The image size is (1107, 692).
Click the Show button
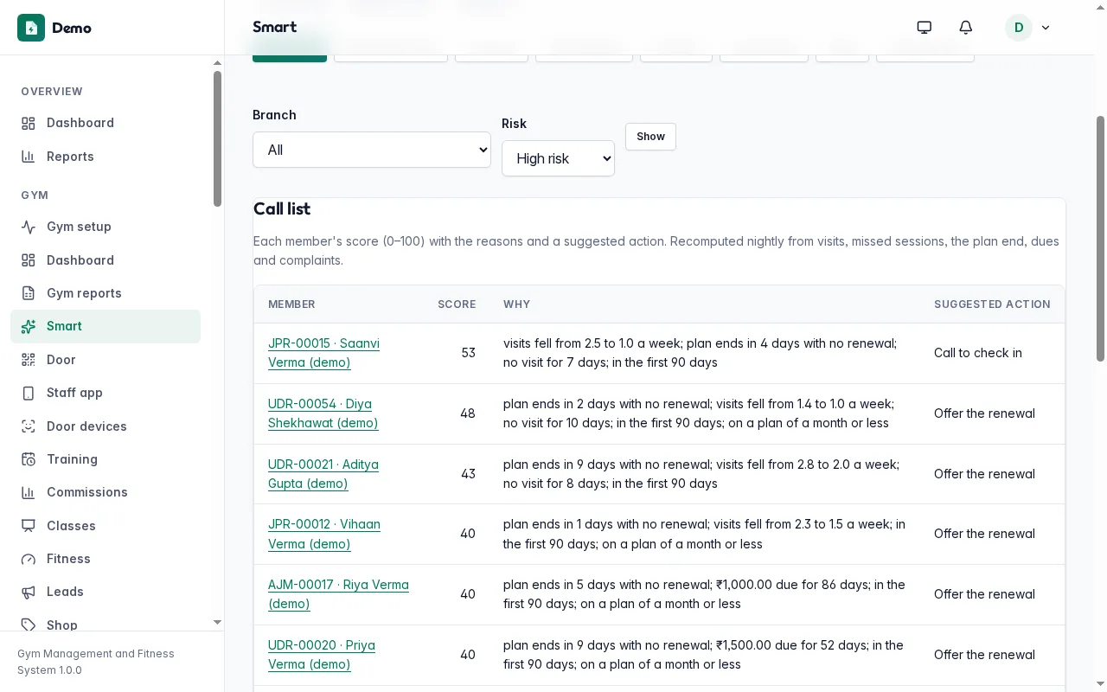click(650, 137)
